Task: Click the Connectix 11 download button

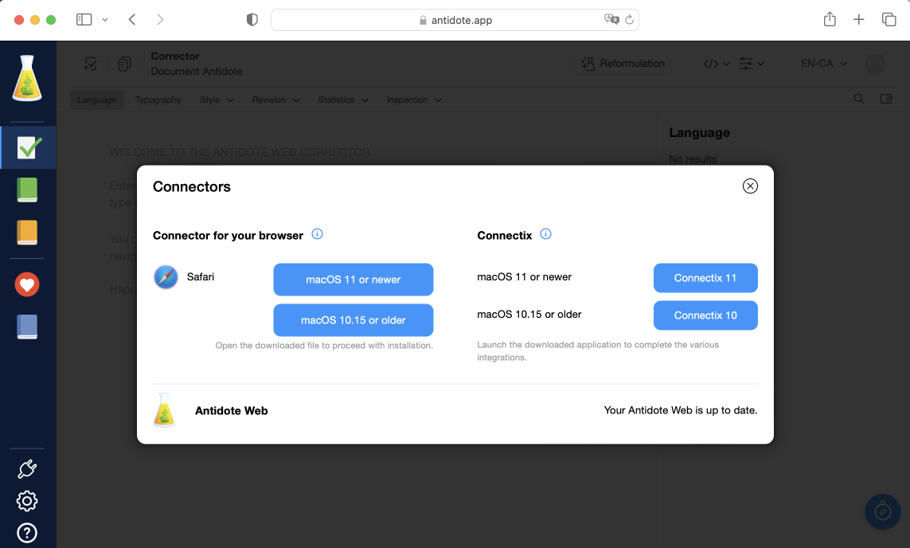Action: click(x=705, y=278)
